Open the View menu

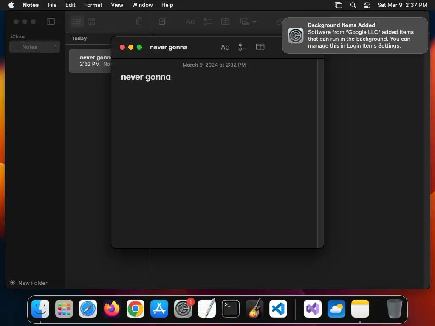pos(117,5)
